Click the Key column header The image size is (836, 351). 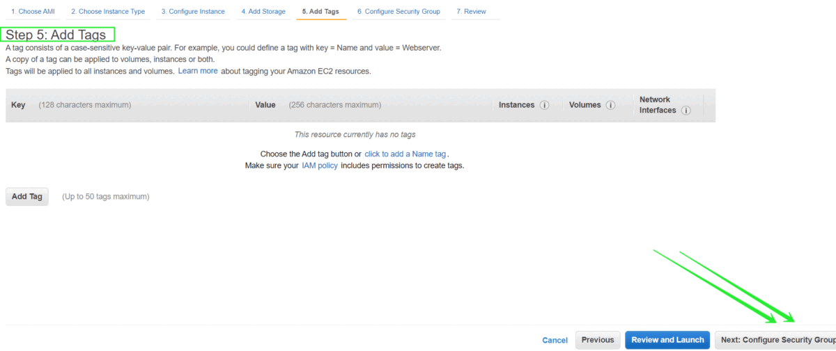pyautogui.click(x=19, y=105)
